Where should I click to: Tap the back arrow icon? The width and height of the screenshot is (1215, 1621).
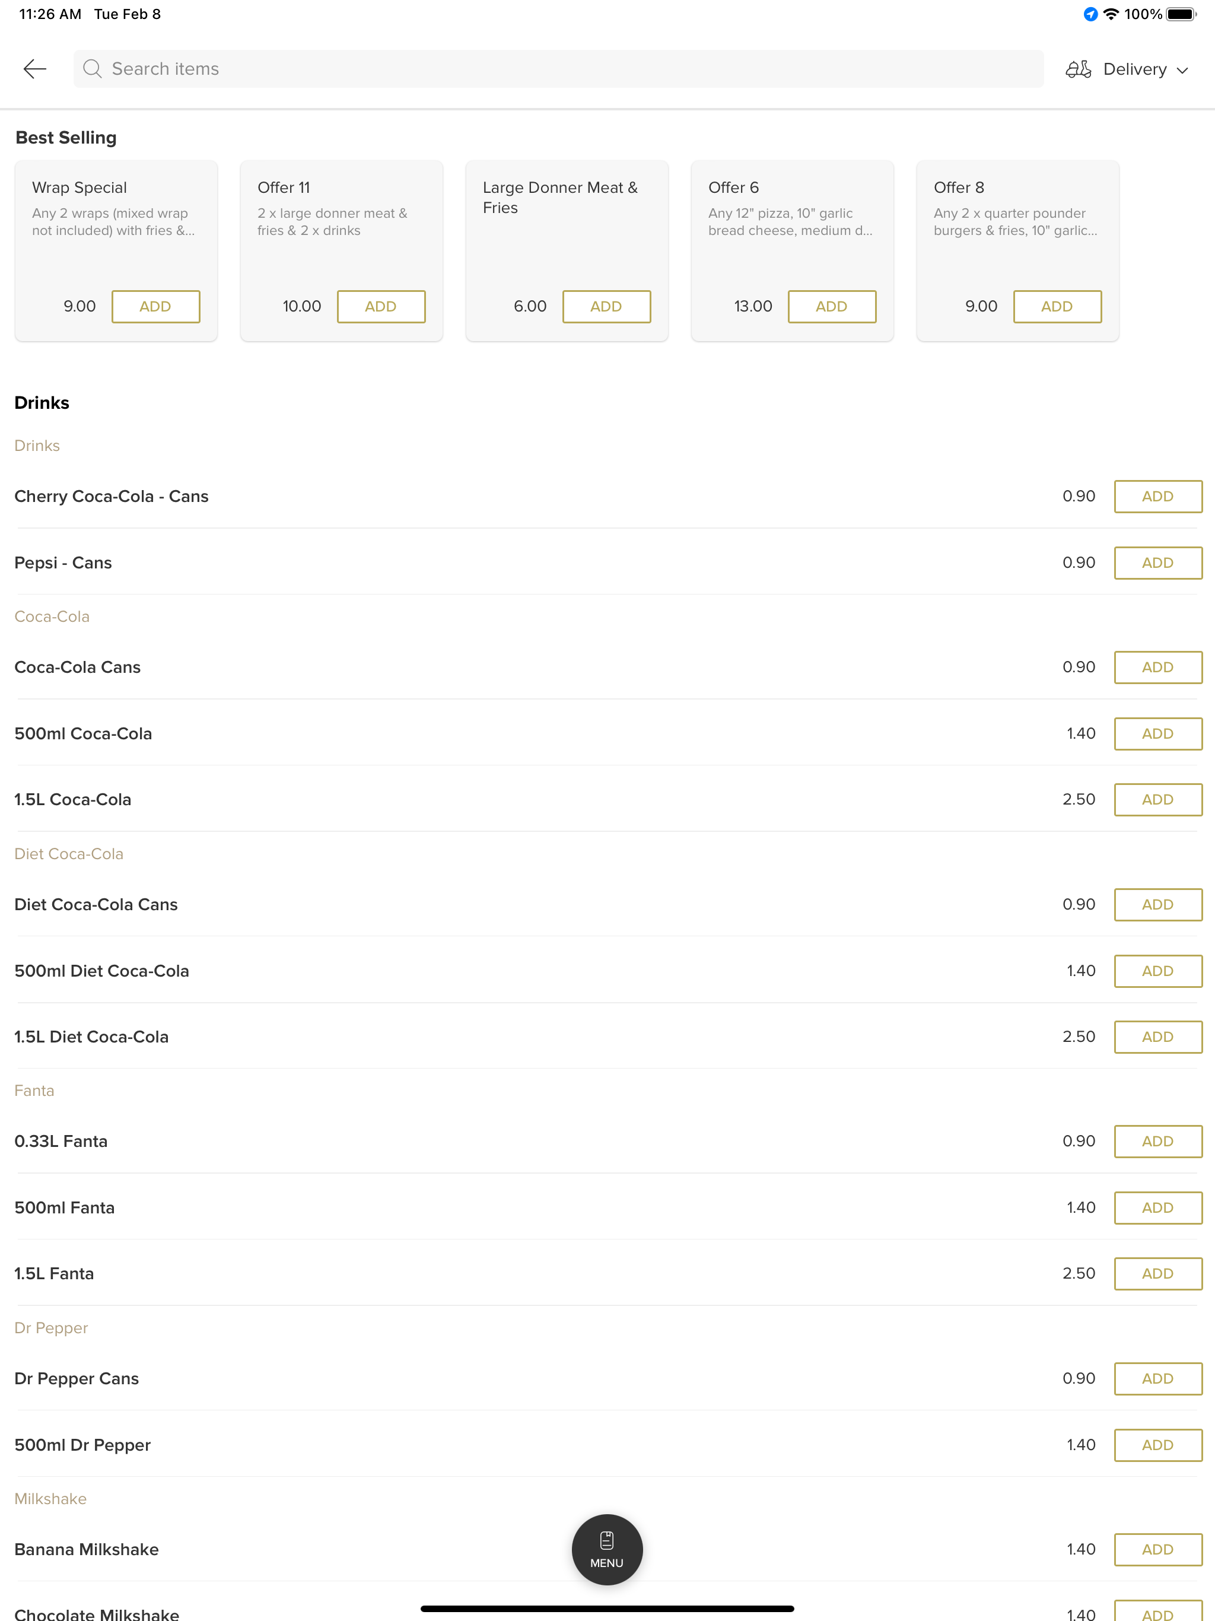34,69
